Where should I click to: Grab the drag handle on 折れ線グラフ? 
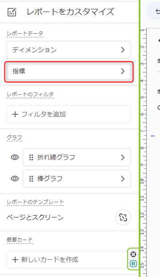pyautogui.click(x=31, y=157)
